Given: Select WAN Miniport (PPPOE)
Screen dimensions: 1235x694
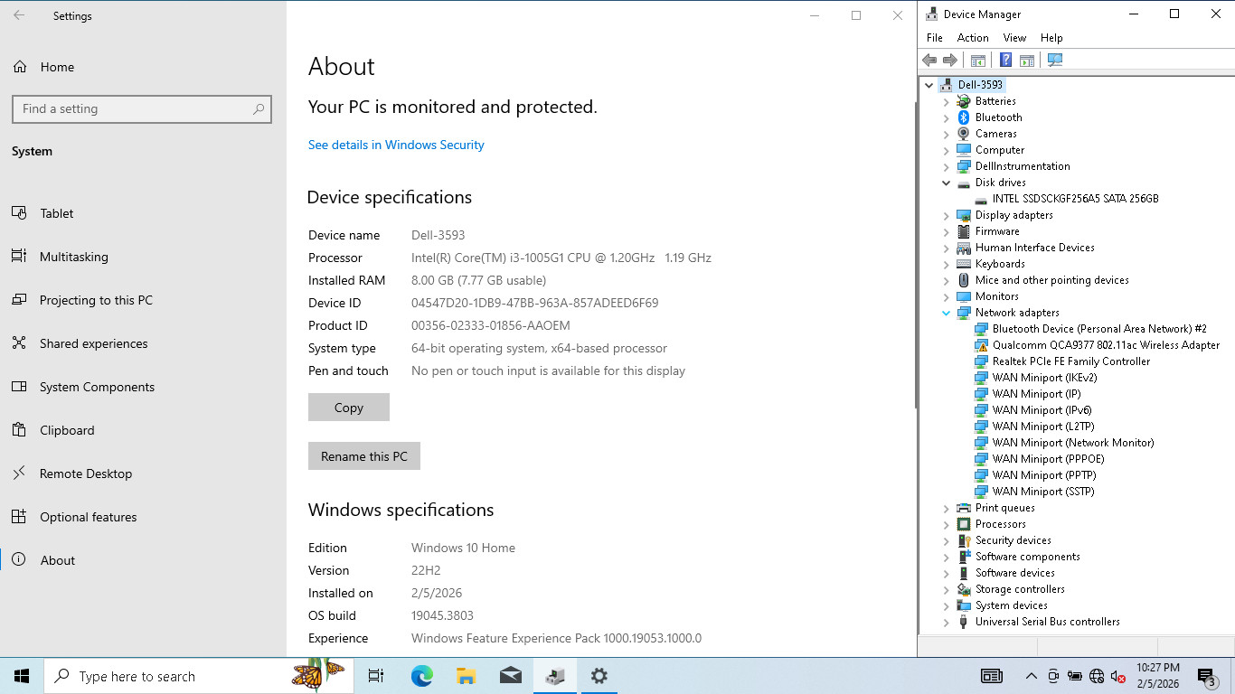Looking at the screenshot, I should pyautogui.click(x=1048, y=459).
